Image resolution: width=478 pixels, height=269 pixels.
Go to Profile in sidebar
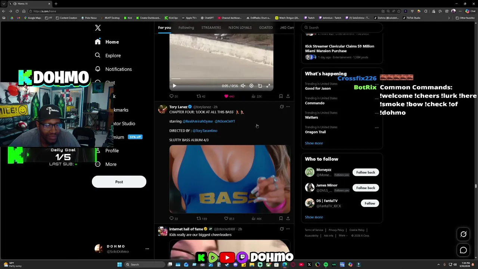[107, 151]
